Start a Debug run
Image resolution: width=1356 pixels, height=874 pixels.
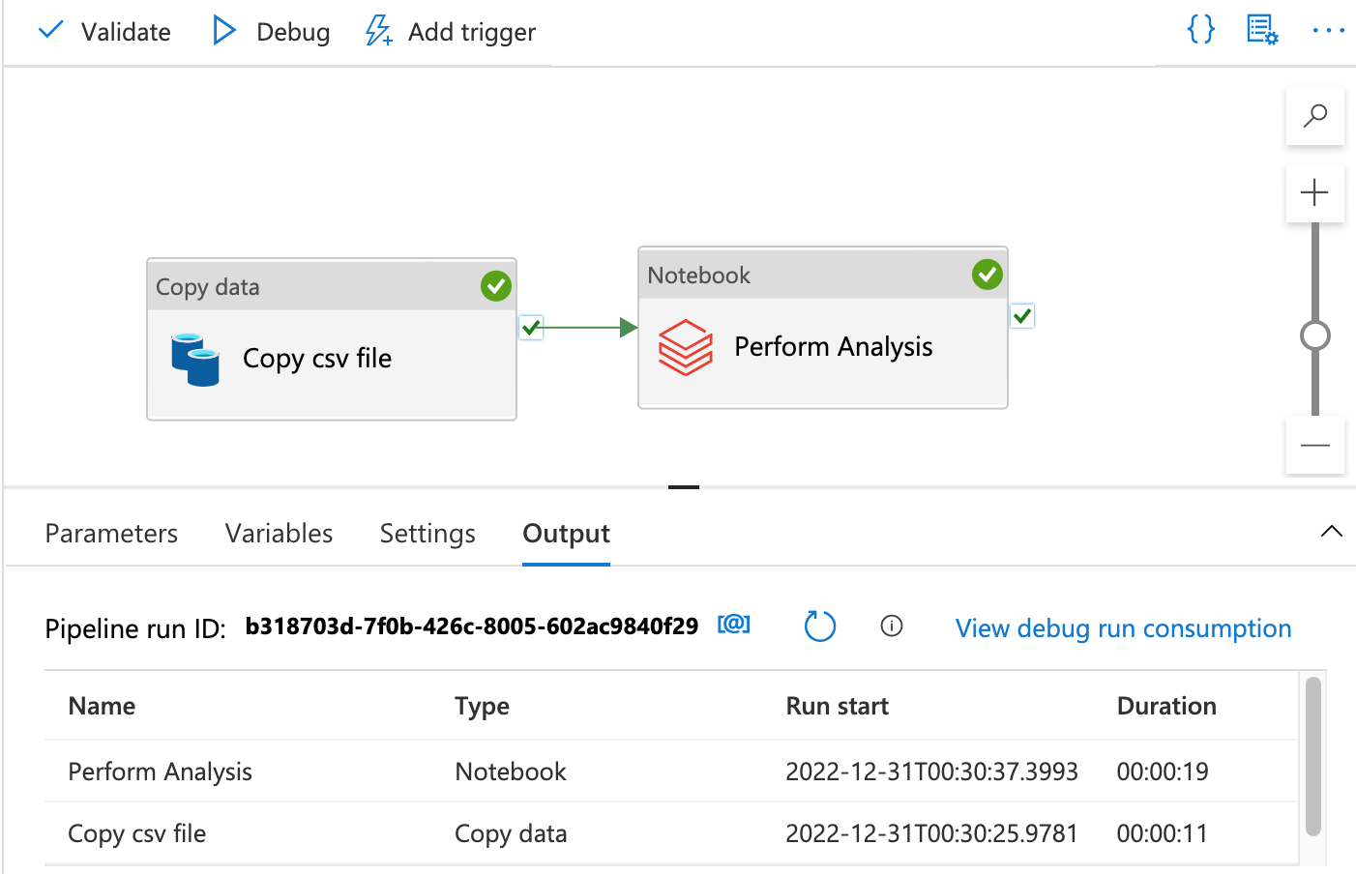pyautogui.click(x=272, y=32)
